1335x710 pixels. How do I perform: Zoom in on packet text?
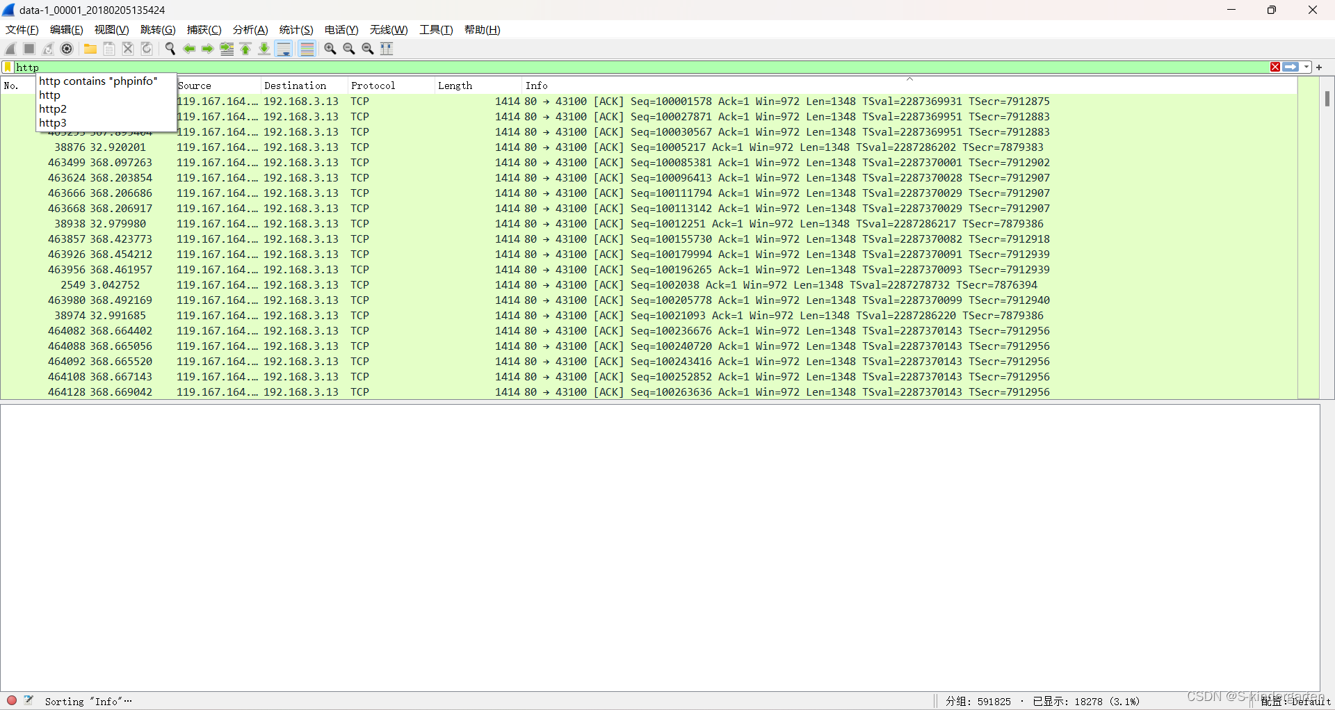330,49
